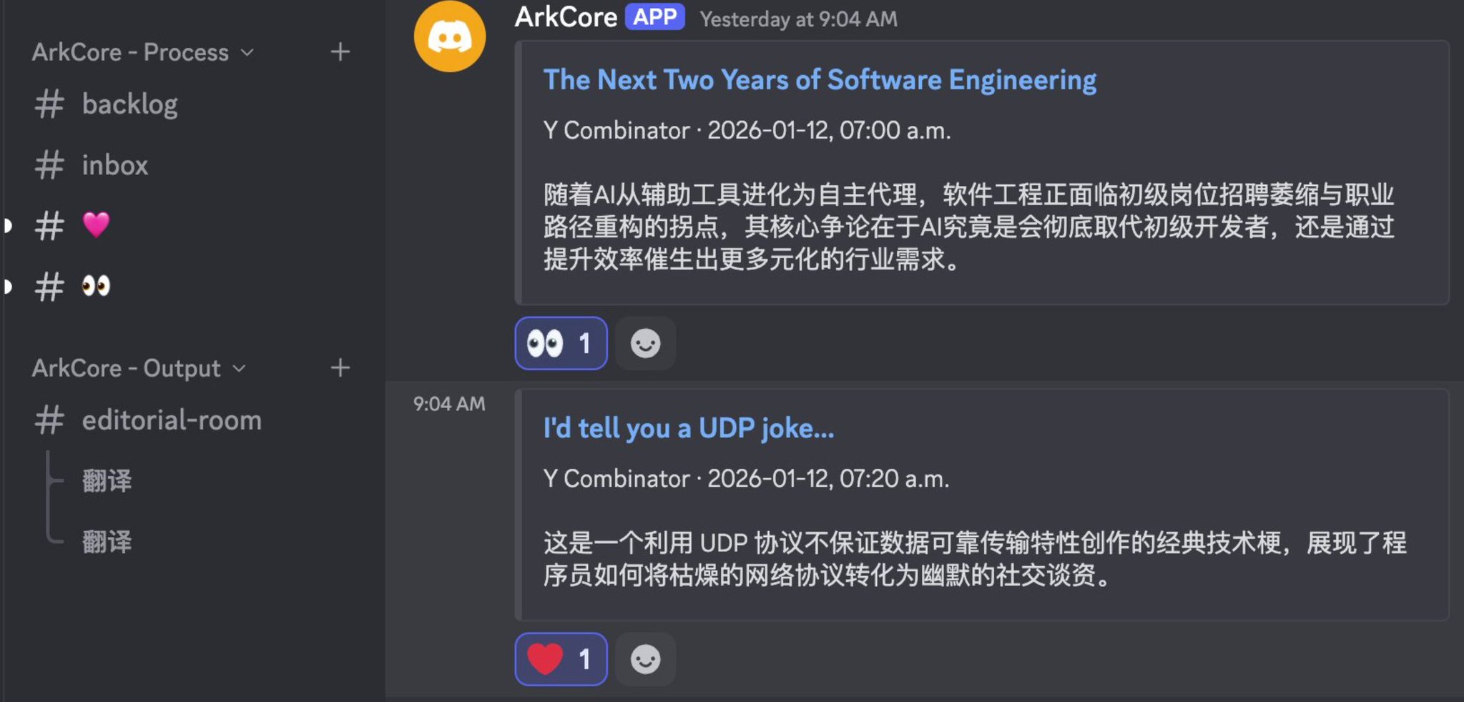Switch to the inbox channel
Screen dimensions: 1464x702
point(114,165)
